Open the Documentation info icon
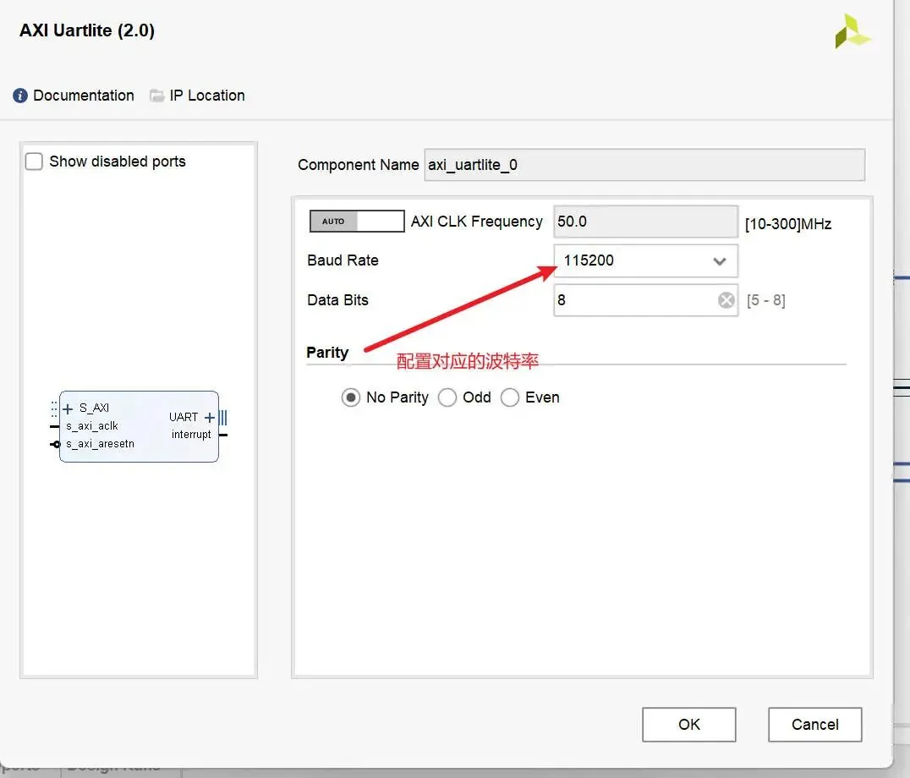The height and width of the screenshot is (778, 910). 20,96
